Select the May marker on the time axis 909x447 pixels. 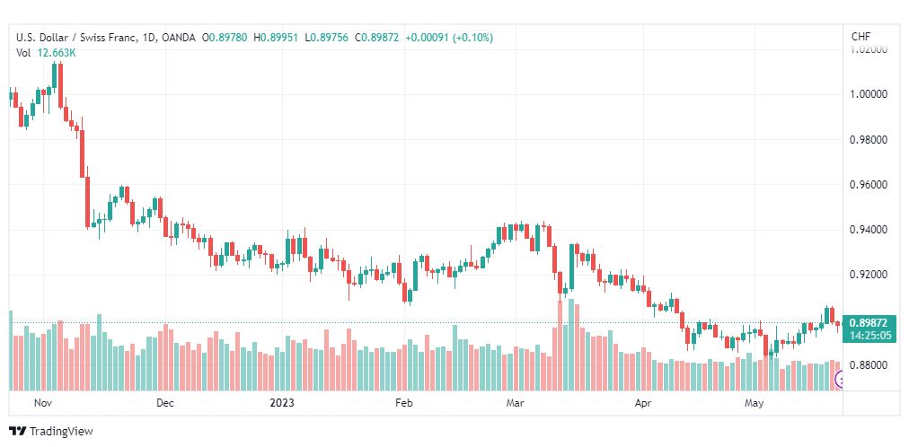[x=755, y=402]
